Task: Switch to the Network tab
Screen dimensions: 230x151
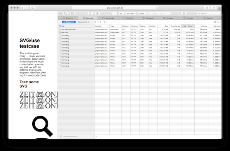Action: [88, 18]
